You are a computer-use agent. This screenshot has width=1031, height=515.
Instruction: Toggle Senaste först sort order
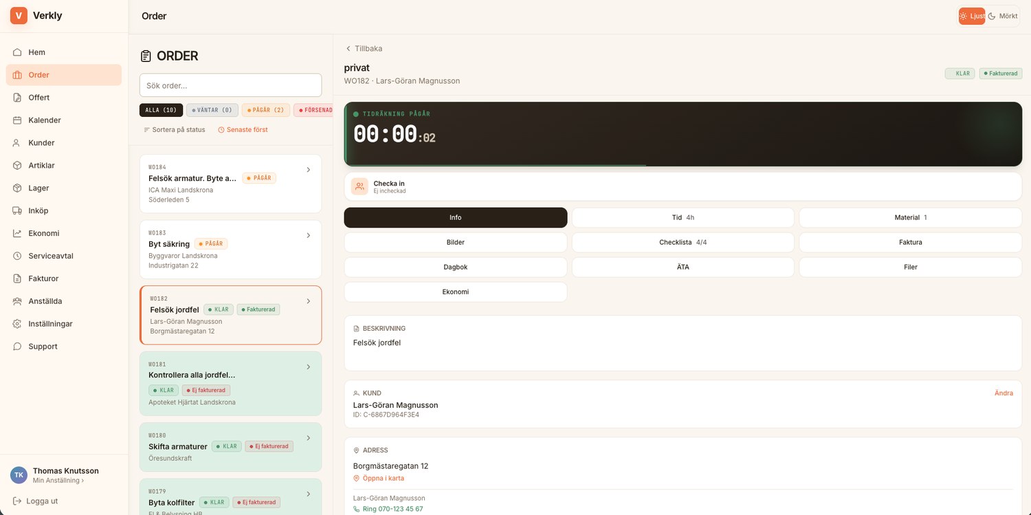[x=243, y=130]
